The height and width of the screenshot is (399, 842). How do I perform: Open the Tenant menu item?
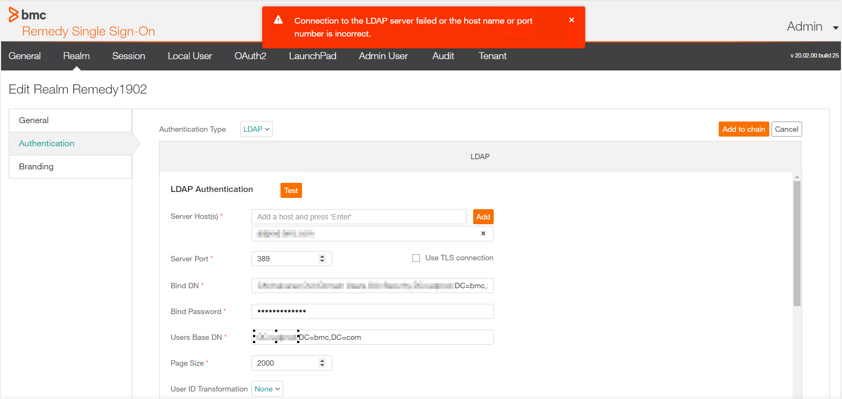tap(493, 56)
